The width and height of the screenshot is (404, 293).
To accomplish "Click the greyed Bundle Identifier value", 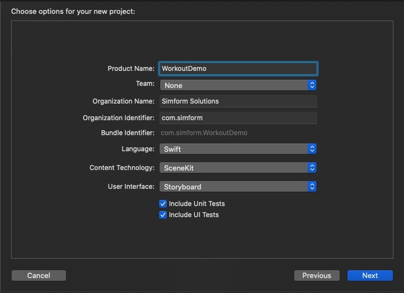I will [204, 133].
